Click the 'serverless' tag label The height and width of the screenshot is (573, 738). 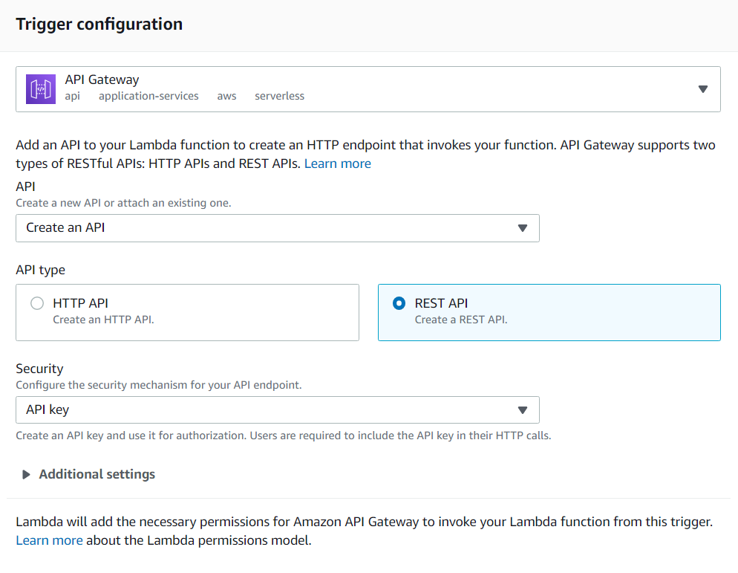(279, 96)
